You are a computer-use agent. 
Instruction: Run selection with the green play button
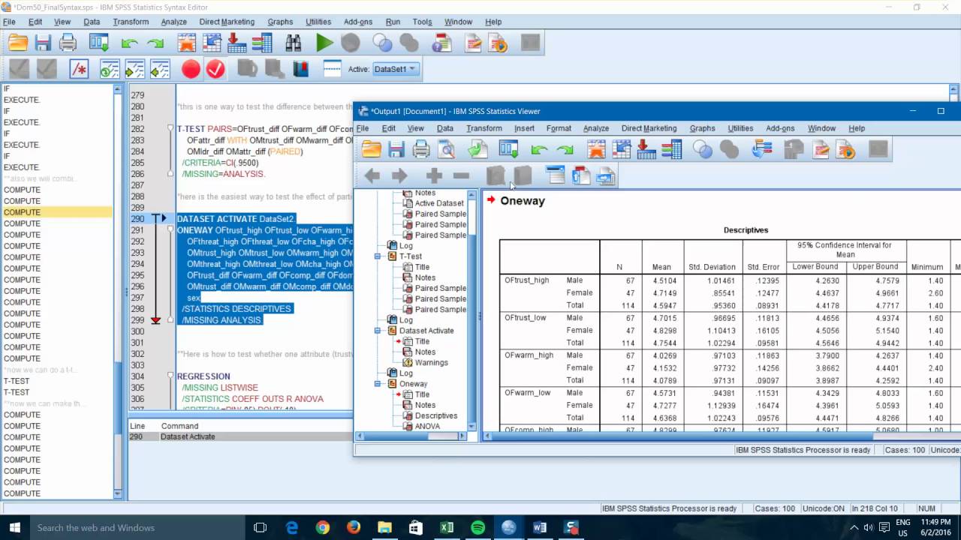click(324, 43)
